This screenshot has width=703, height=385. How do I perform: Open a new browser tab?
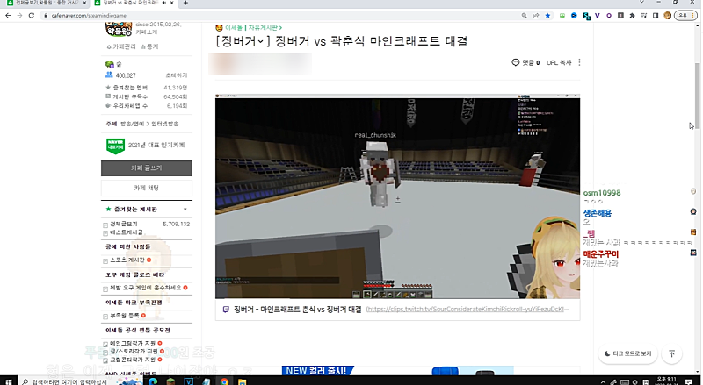(185, 3)
